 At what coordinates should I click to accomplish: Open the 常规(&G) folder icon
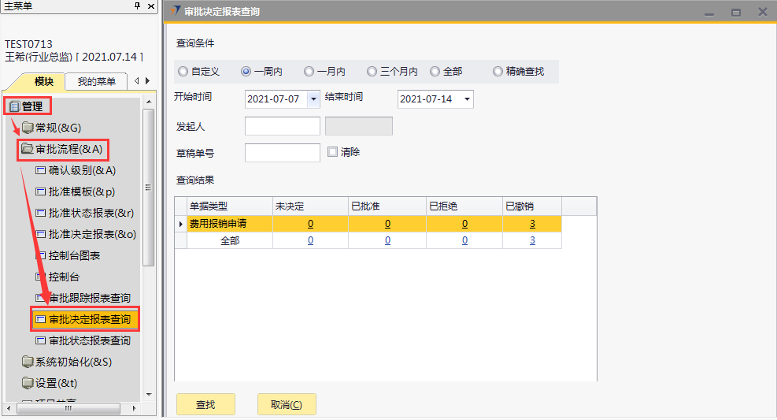[28, 128]
